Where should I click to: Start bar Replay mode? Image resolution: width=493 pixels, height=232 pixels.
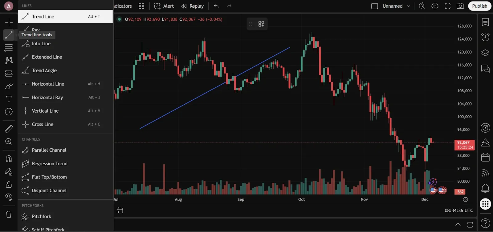coord(193,6)
